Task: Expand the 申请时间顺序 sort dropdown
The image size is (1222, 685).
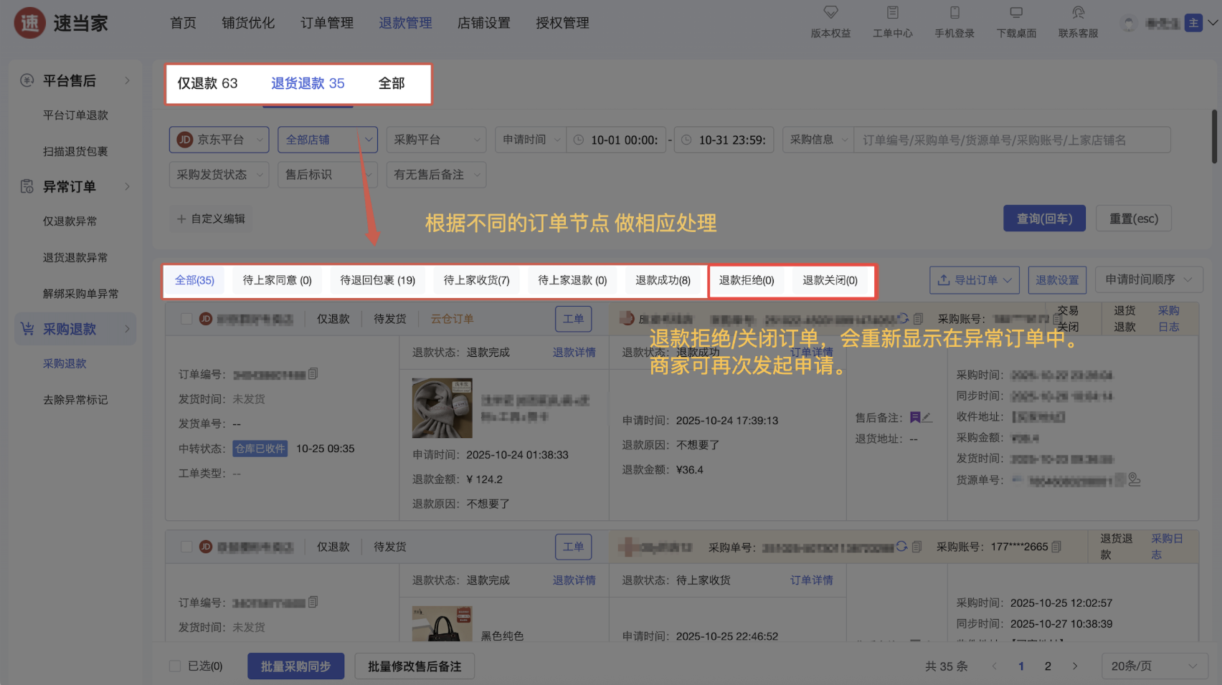Action: pos(1148,279)
